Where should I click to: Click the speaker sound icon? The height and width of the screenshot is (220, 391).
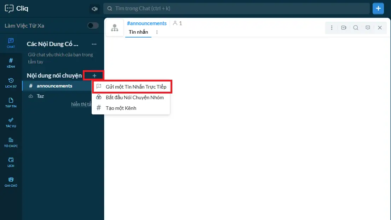(94, 9)
